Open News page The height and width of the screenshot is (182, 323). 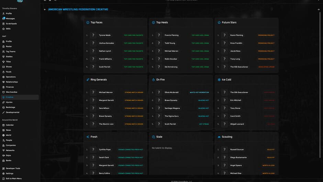[x=8, y=130]
